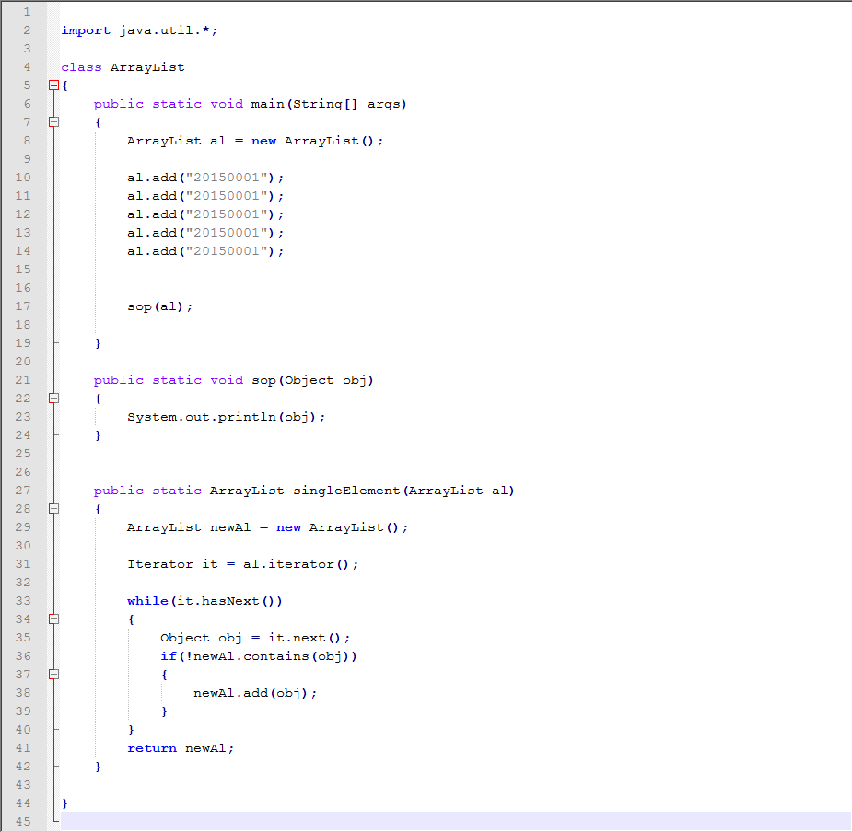This screenshot has width=852, height=832.
Task: Click line number 45 in the gutter
Action: click(x=23, y=822)
